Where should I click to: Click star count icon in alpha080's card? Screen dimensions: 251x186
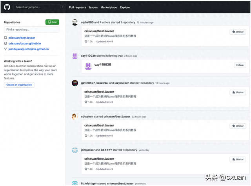tap(86, 41)
